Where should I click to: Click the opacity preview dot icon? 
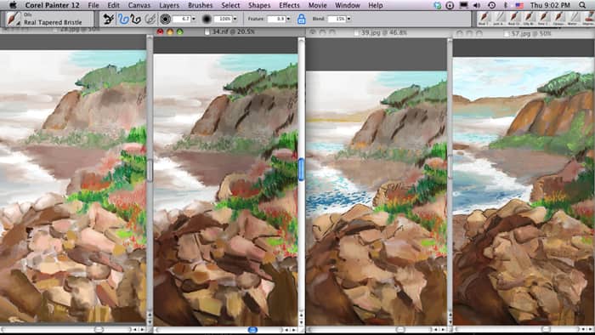(x=207, y=19)
